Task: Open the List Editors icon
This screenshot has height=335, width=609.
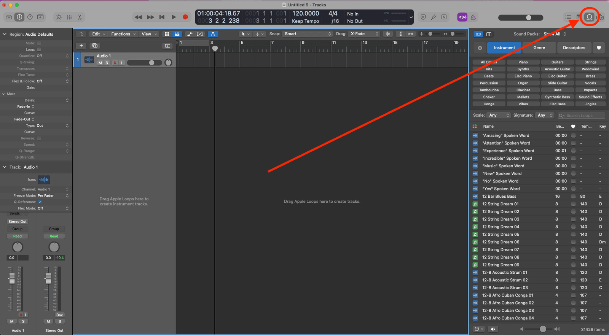Action: 568,17
